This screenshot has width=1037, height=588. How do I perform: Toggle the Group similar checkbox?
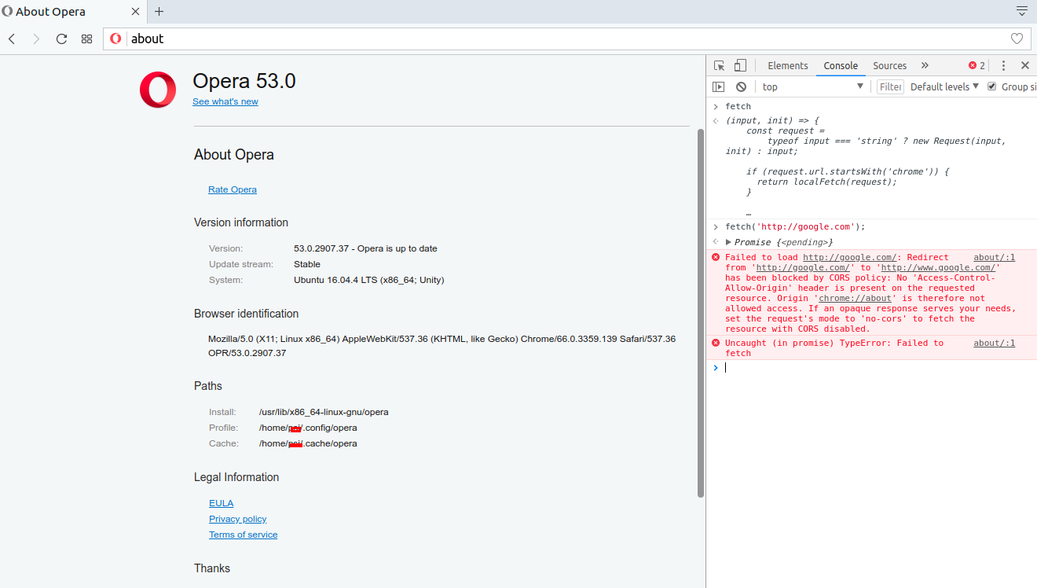pyautogui.click(x=991, y=86)
